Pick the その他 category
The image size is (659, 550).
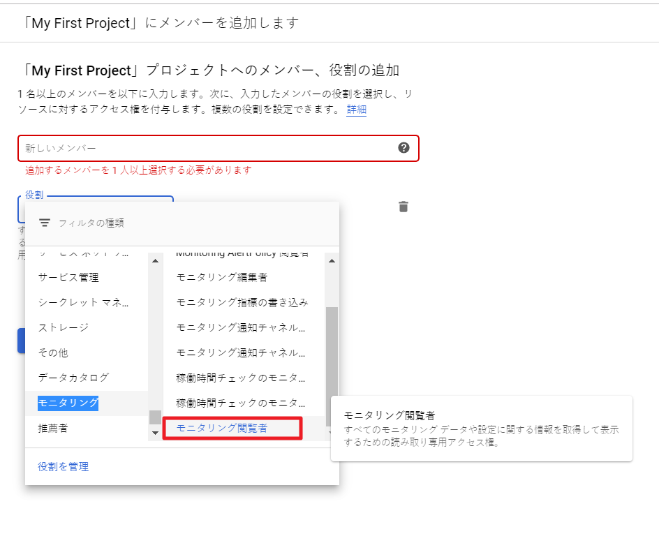click(53, 352)
